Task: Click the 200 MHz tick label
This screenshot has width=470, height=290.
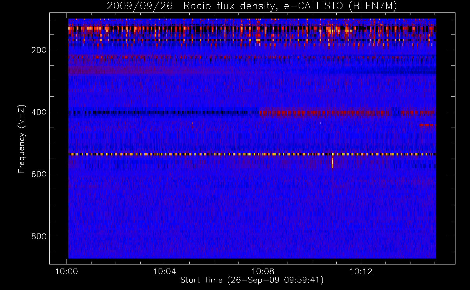Action: [39, 50]
